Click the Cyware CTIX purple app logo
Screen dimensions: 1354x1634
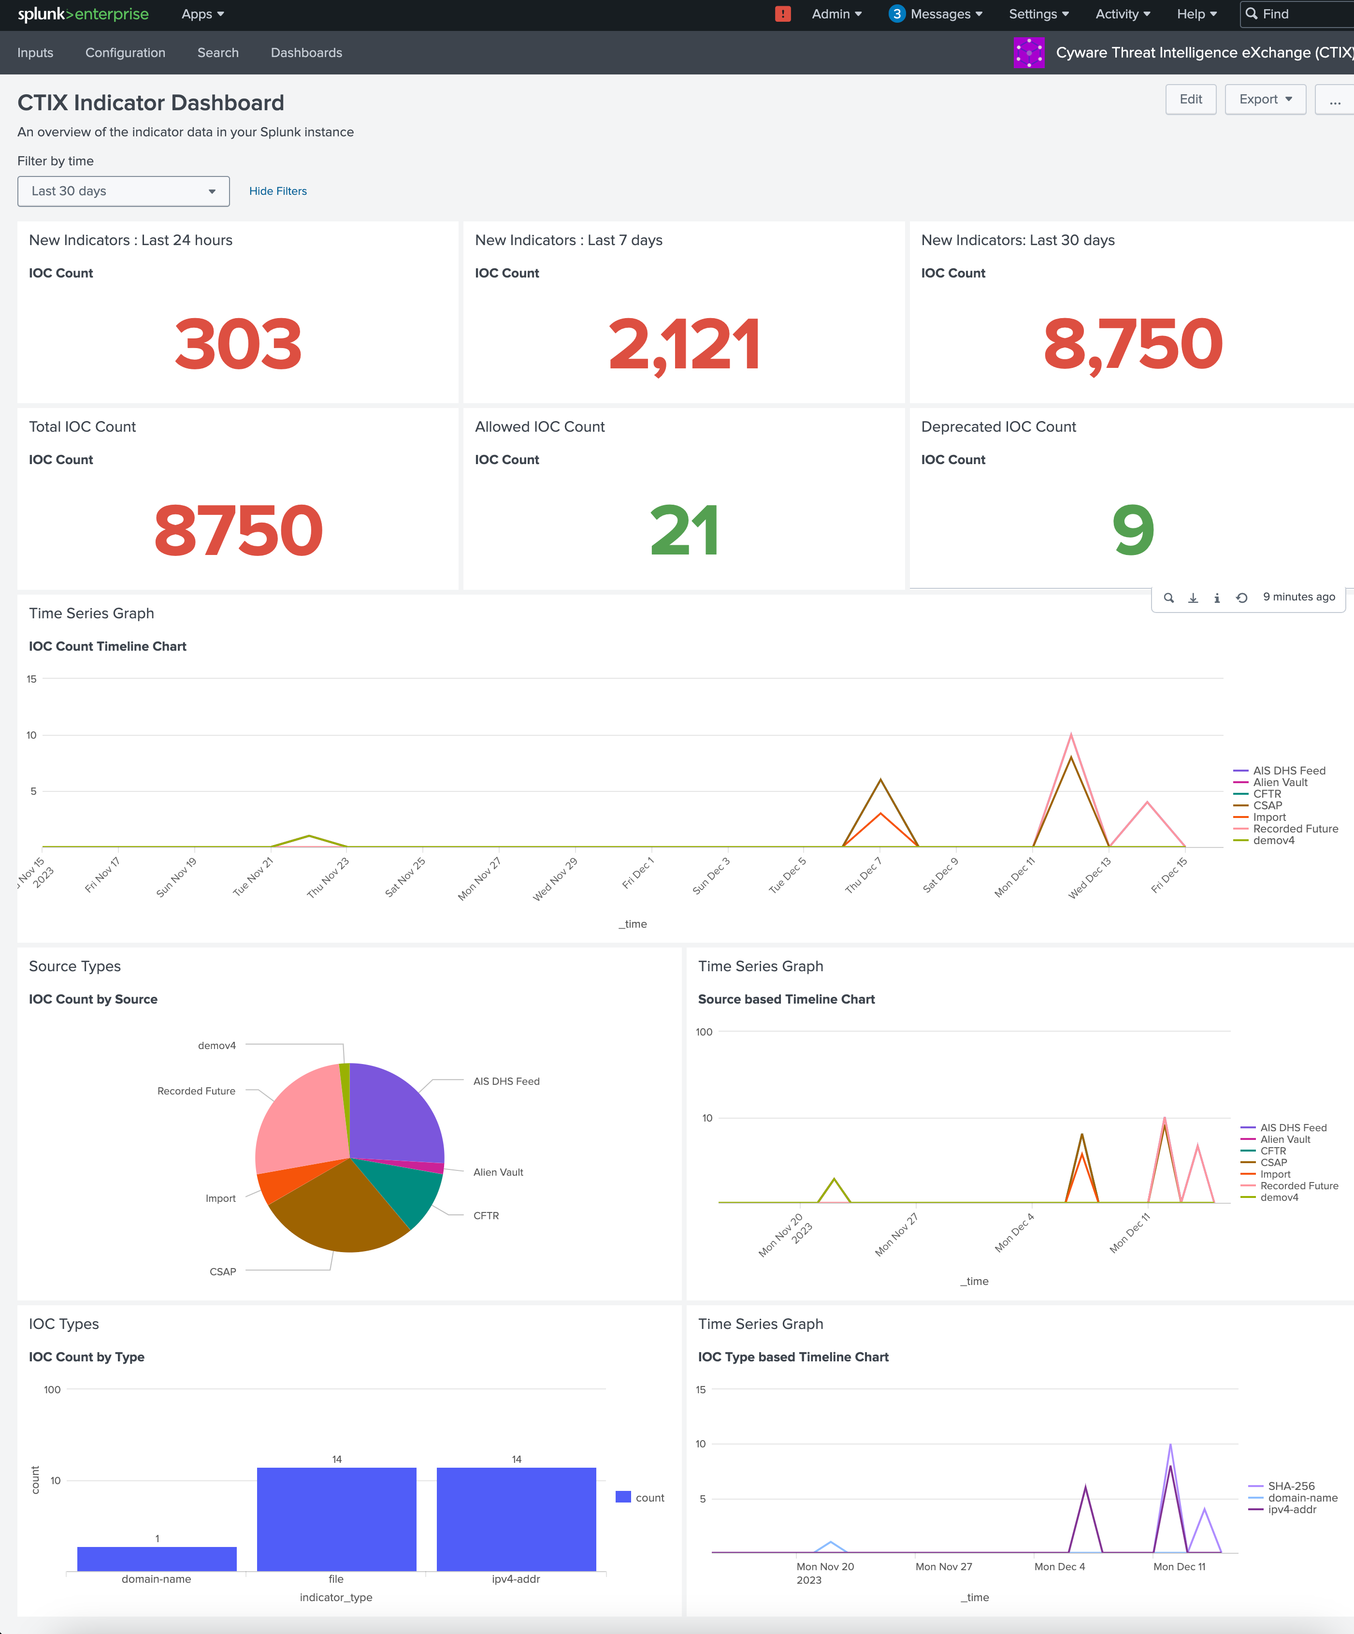1028,53
